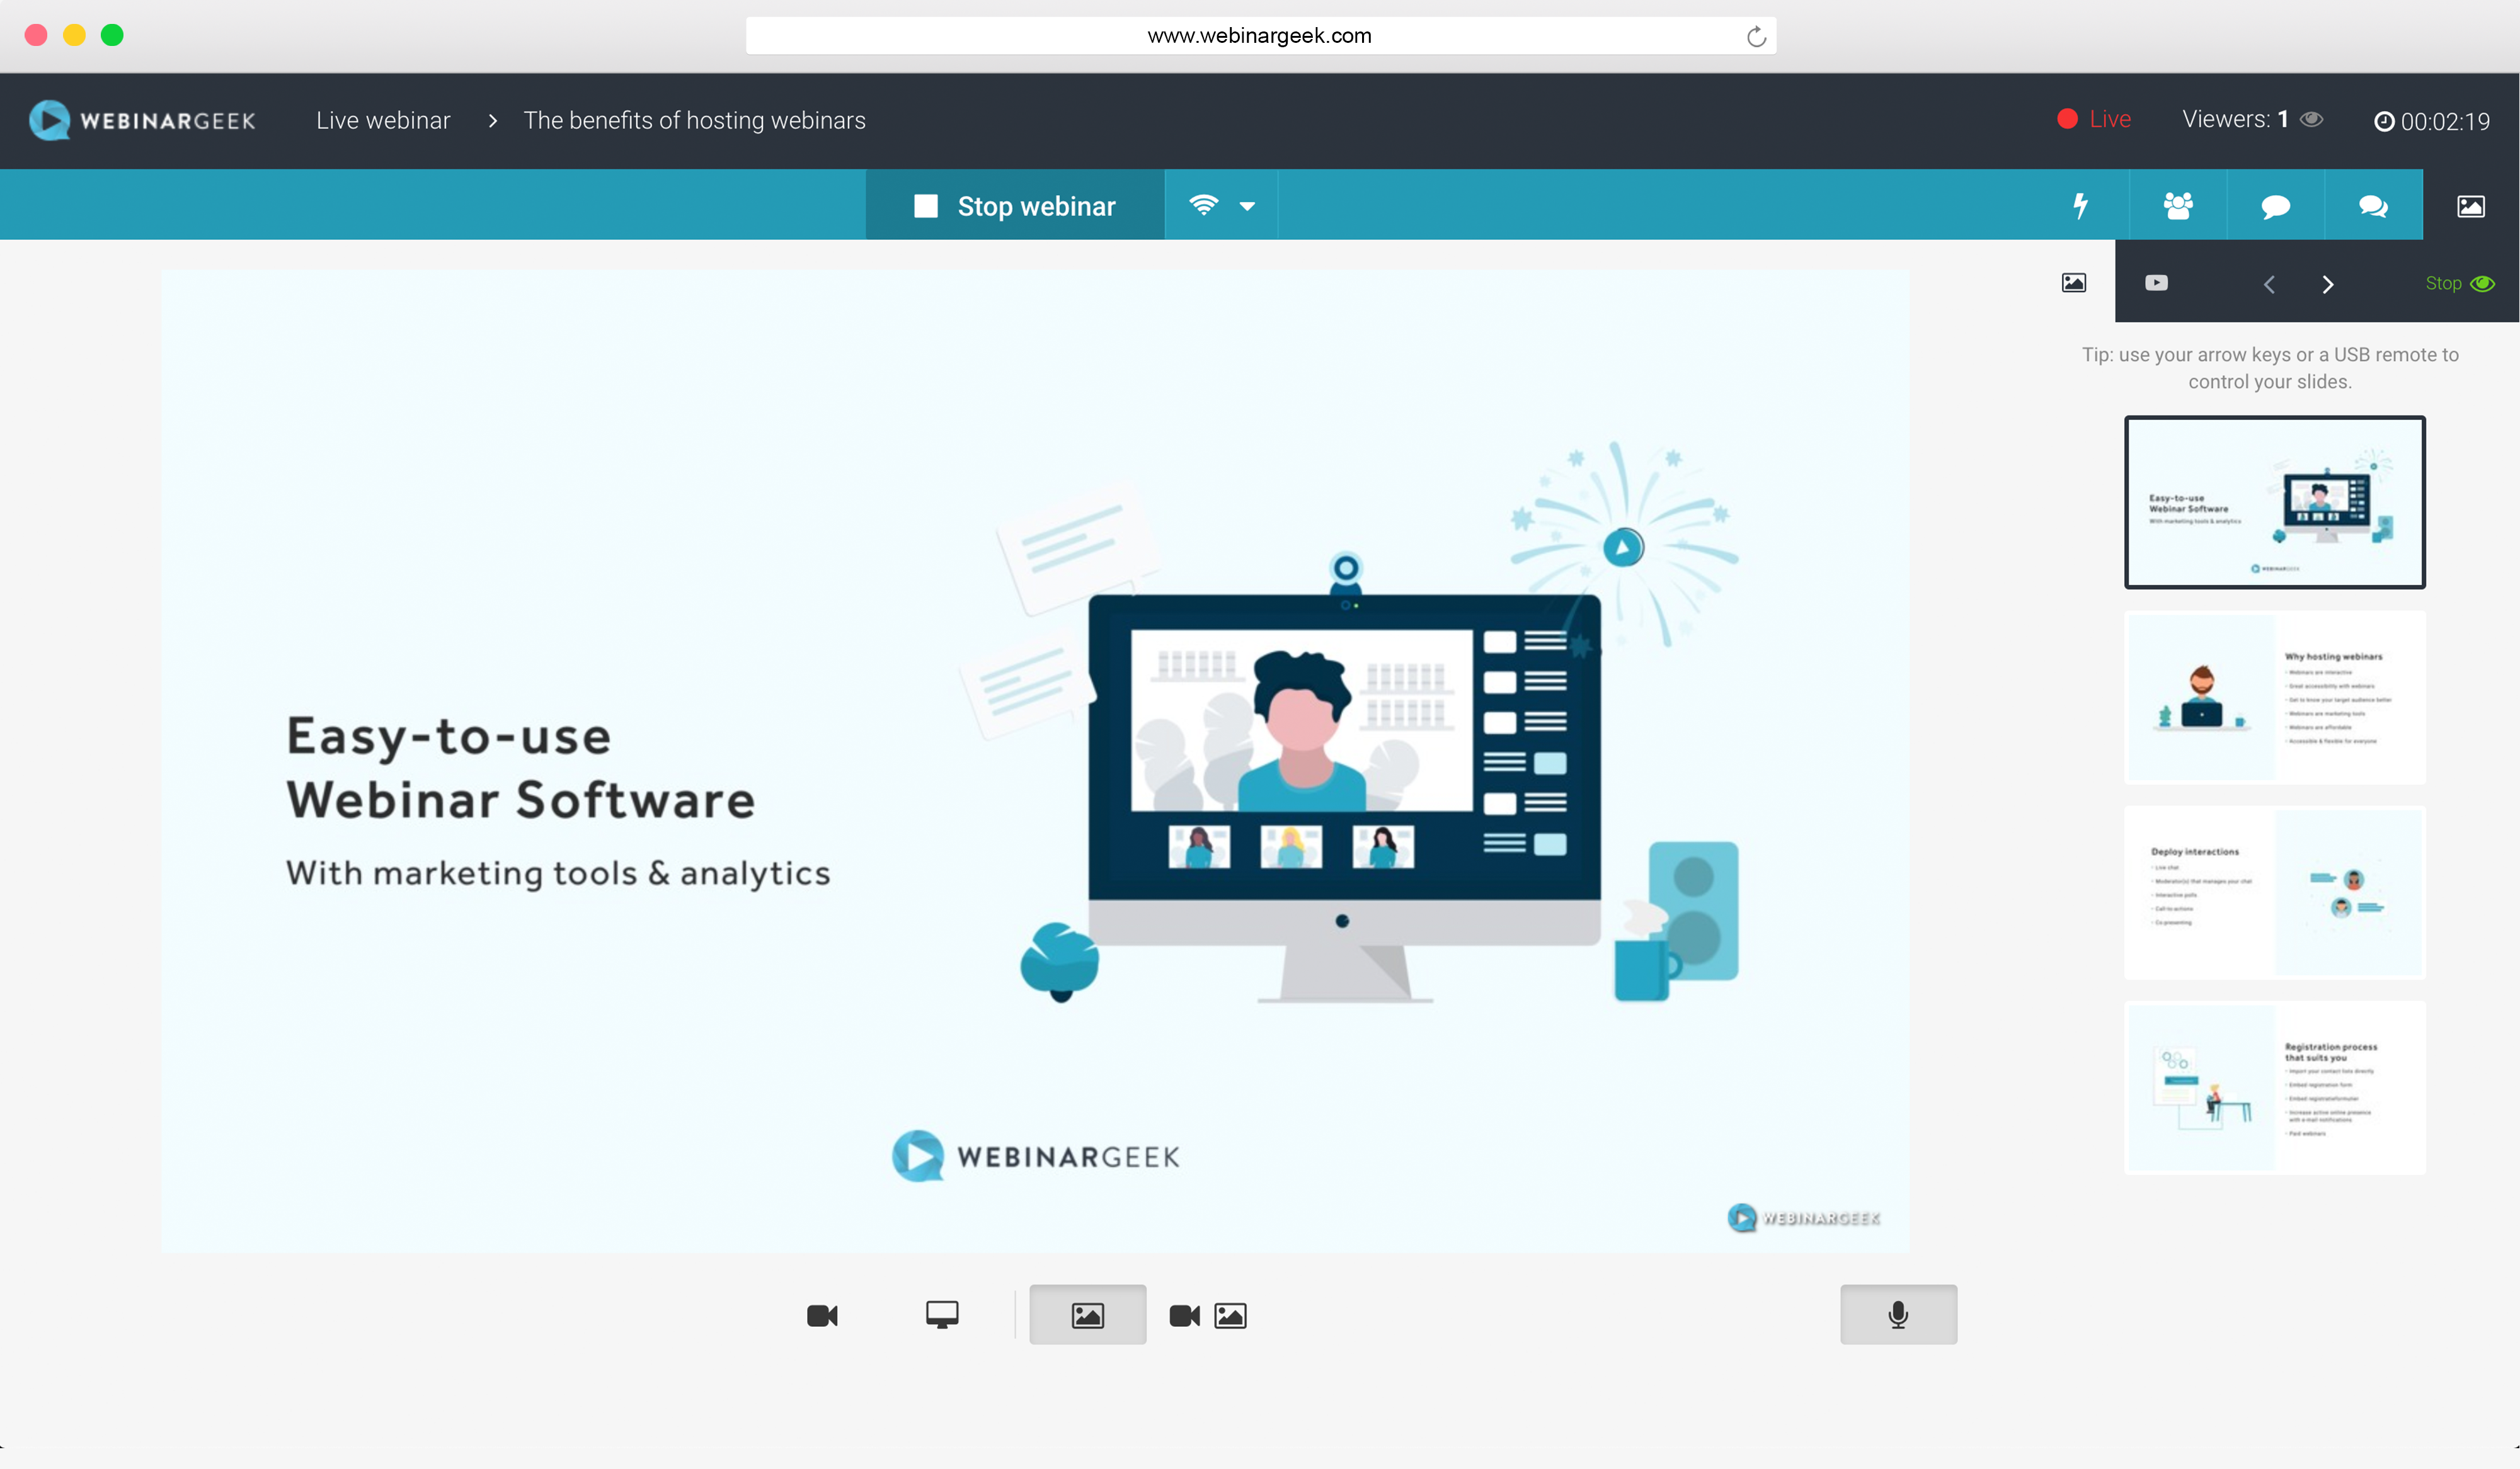2520x1469 pixels.
Task: Select the Registration process slide thumbnail
Action: [2275, 1087]
